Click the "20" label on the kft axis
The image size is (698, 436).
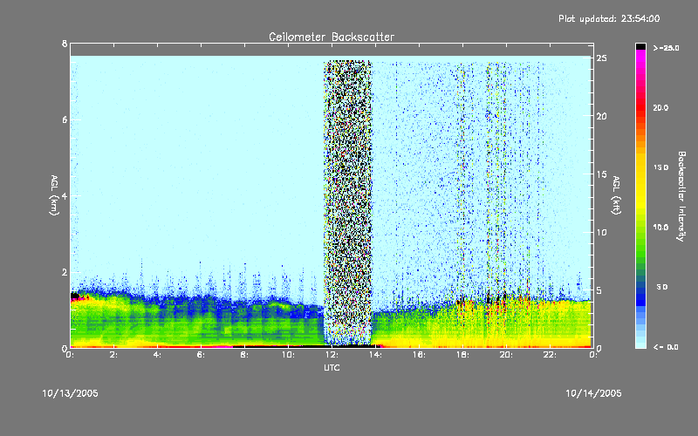click(x=601, y=116)
